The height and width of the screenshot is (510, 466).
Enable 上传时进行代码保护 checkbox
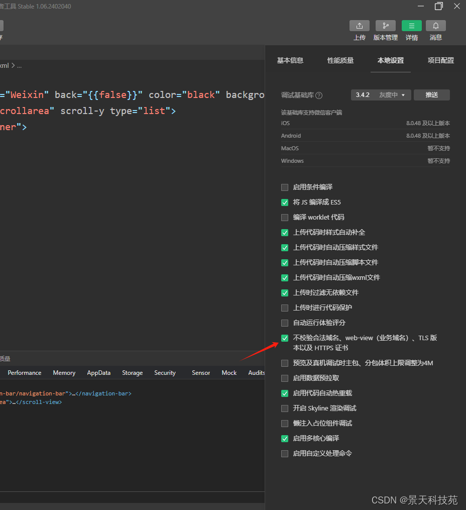[285, 308]
